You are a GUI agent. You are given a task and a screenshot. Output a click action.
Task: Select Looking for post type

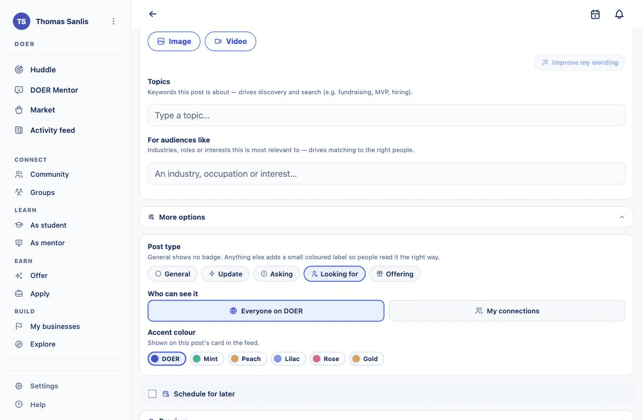click(335, 274)
